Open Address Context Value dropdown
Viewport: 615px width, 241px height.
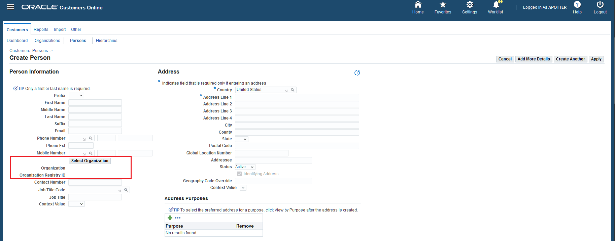tap(243, 188)
